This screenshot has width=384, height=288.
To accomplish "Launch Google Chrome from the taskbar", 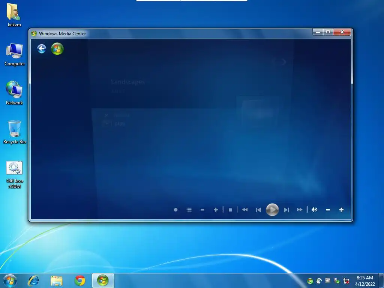I will click(80, 280).
